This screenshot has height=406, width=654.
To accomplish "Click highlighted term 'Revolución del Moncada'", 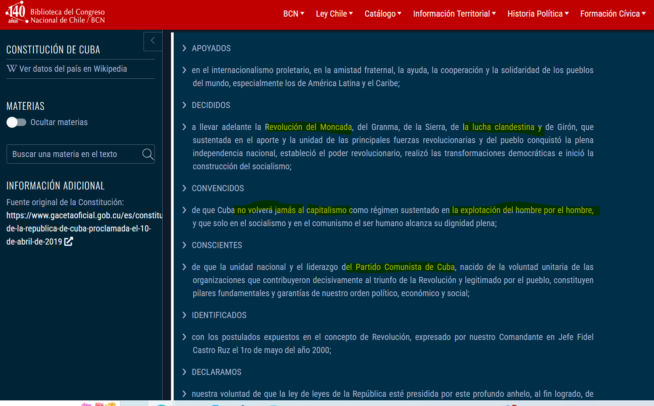I will (x=308, y=127).
